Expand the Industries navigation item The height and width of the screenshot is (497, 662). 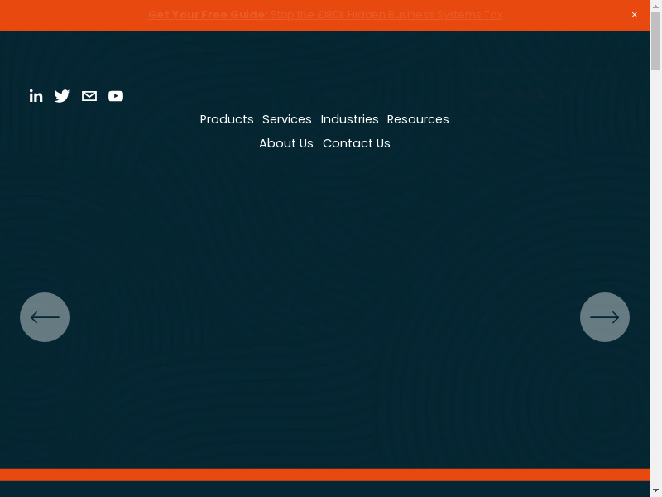tap(349, 119)
